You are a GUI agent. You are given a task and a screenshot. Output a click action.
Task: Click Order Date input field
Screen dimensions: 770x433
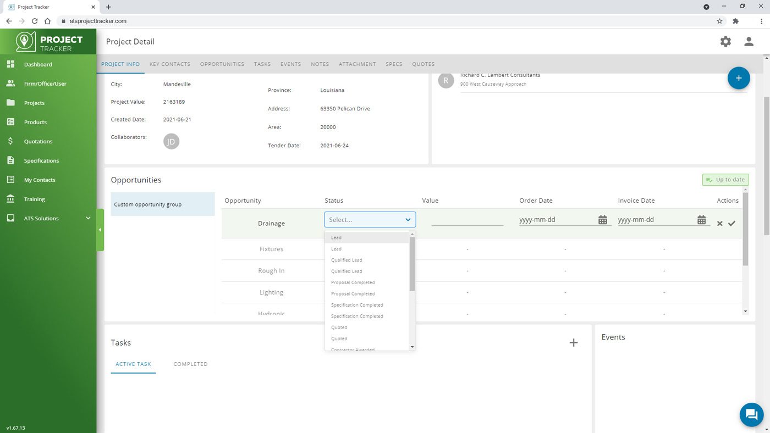558,220
